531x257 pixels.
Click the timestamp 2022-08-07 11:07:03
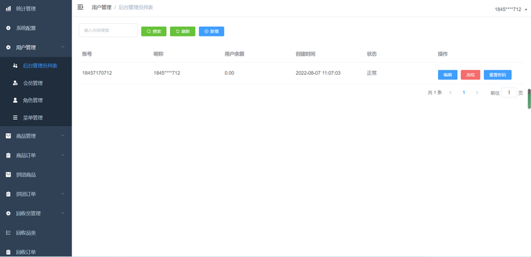(318, 73)
